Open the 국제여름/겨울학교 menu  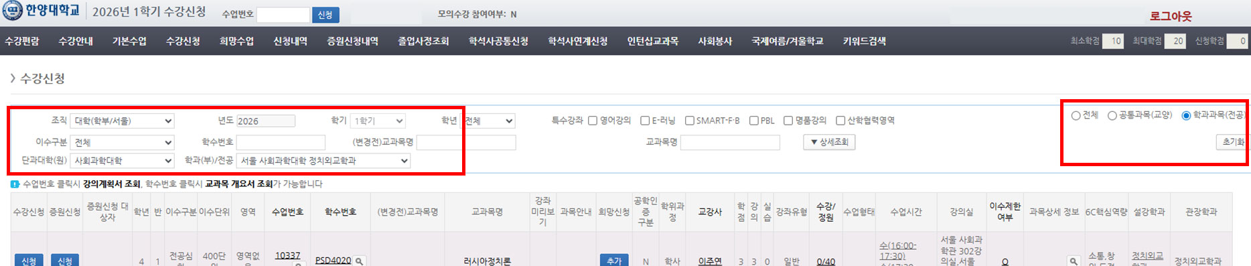coord(787,42)
